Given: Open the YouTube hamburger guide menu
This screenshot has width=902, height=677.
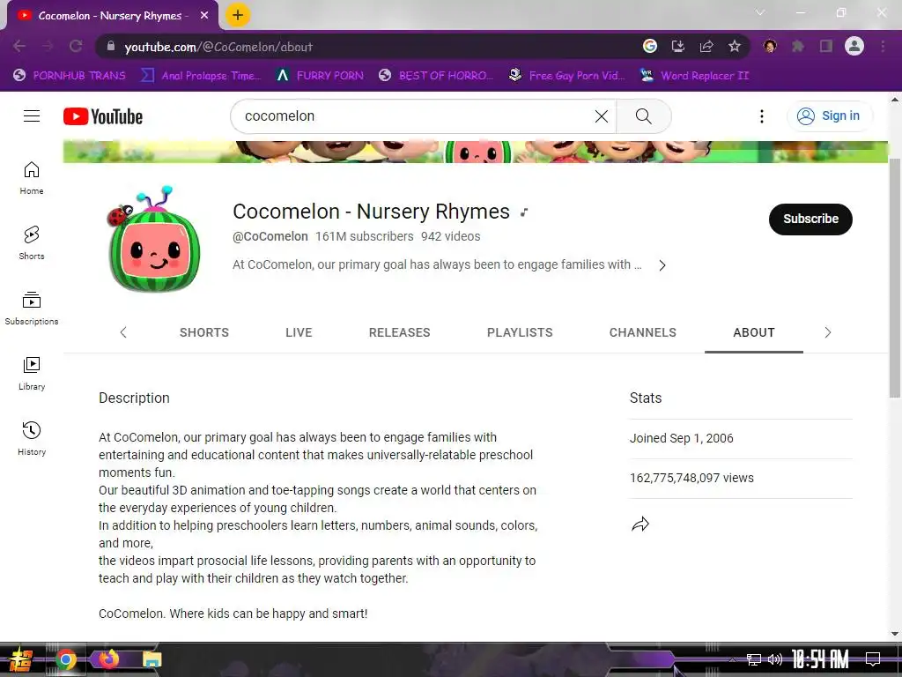Looking at the screenshot, I should [32, 116].
